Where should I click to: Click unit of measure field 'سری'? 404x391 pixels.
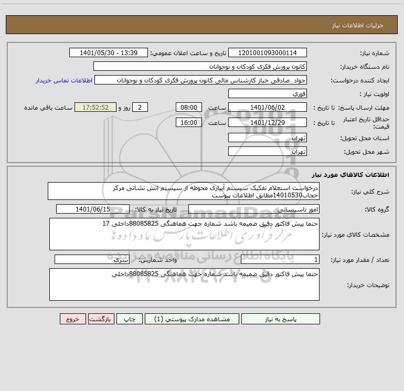point(92,259)
